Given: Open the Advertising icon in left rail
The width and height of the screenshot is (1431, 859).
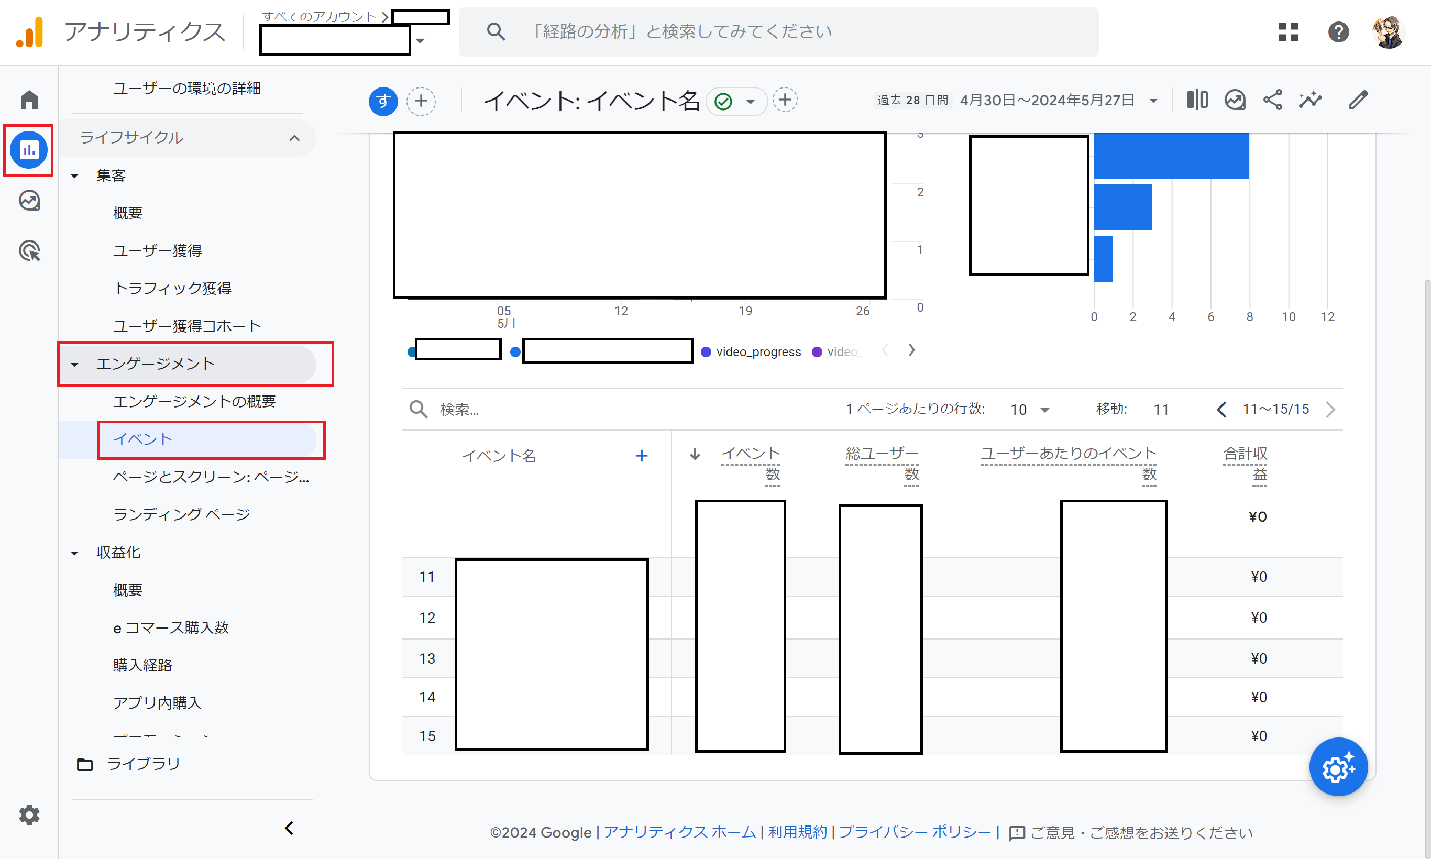Looking at the screenshot, I should [x=29, y=251].
